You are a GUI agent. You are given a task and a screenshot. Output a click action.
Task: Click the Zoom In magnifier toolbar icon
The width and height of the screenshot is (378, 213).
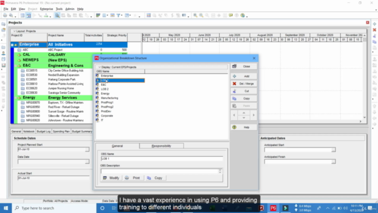pyautogui.click(x=195, y=15)
